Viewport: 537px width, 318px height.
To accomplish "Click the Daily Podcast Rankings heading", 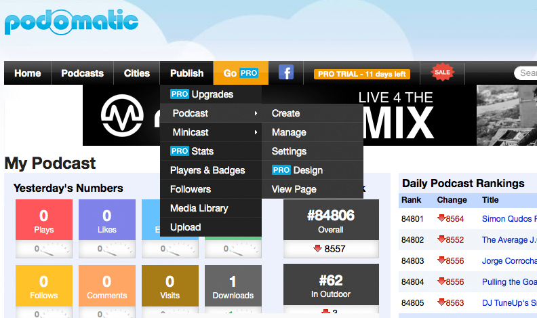I will tap(463, 184).
